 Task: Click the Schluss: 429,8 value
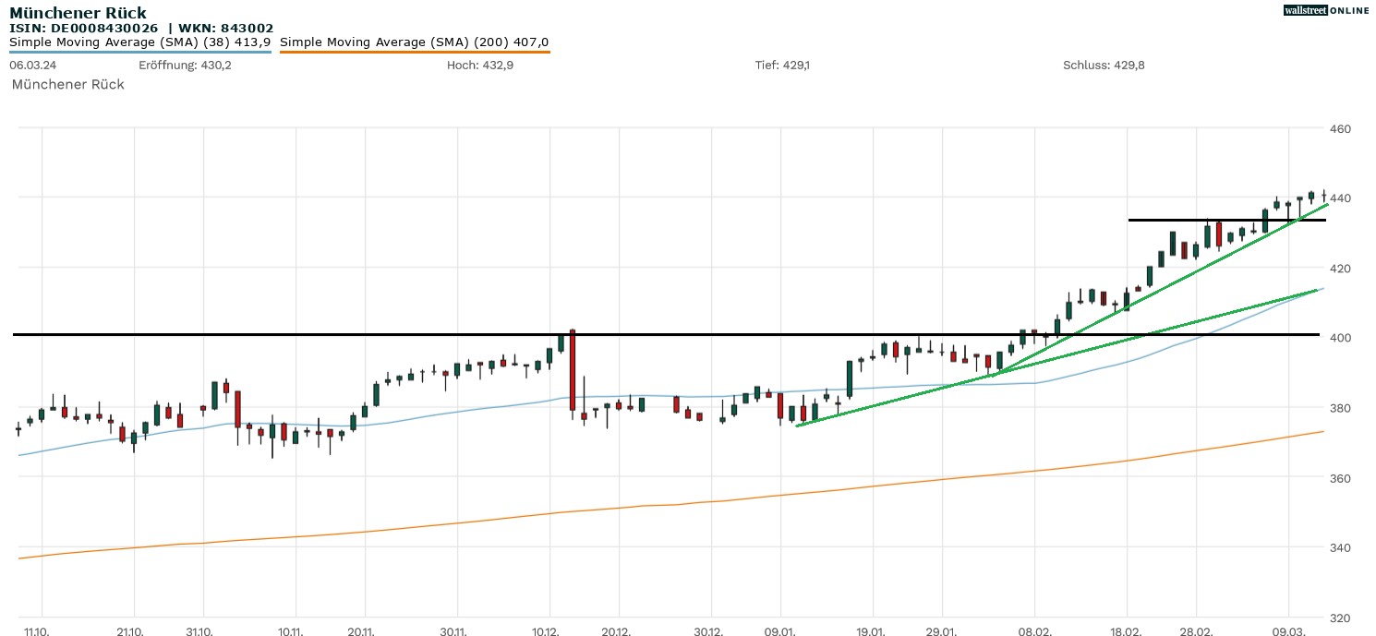pos(1104,66)
